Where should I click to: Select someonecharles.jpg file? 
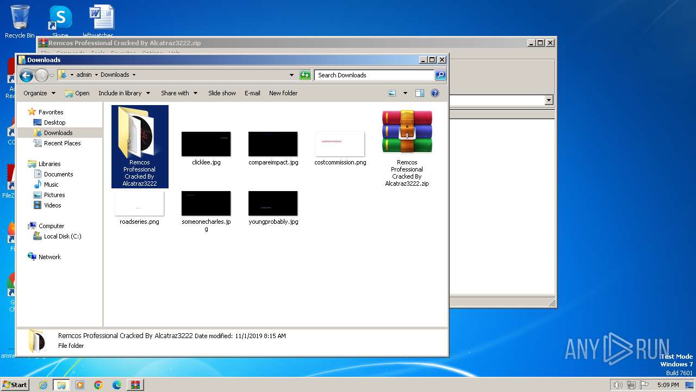pyautogui.click(x=206, y=211)
